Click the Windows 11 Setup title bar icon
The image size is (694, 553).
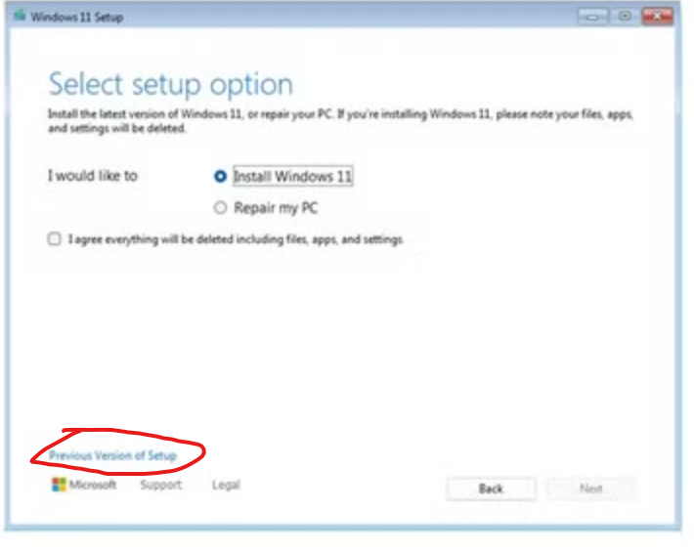click(x=20, y=16)
